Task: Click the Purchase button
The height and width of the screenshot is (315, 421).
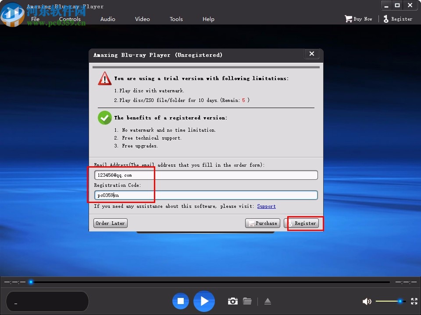Action: click(x=263, y=223)
